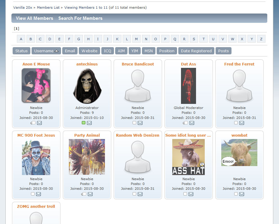Open Bruce Bandicoot profile name link
The height and width of the screenshot is (224, 279).
pos(138,64)
